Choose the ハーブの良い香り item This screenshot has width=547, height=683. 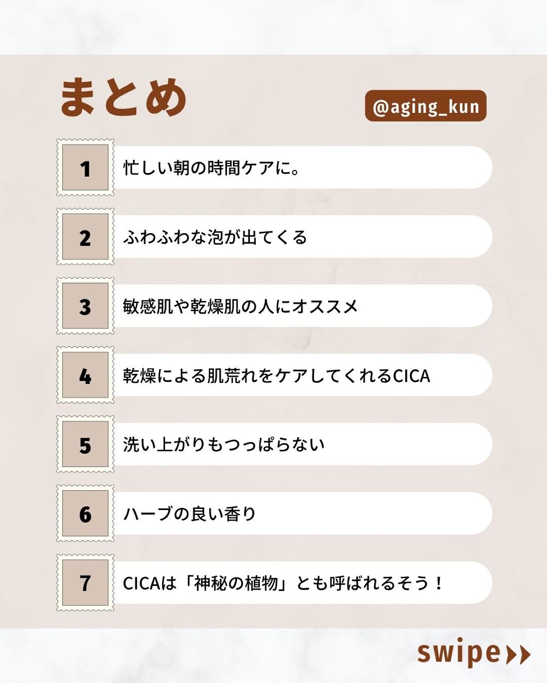(x=190, y=514)
